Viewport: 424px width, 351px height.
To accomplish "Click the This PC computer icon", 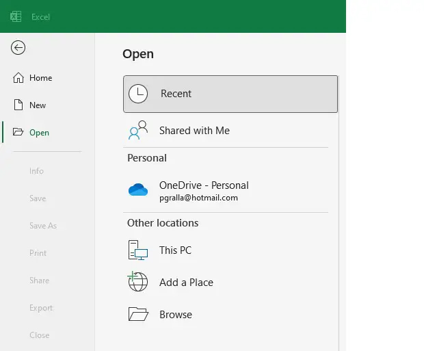I will (138, 250).
